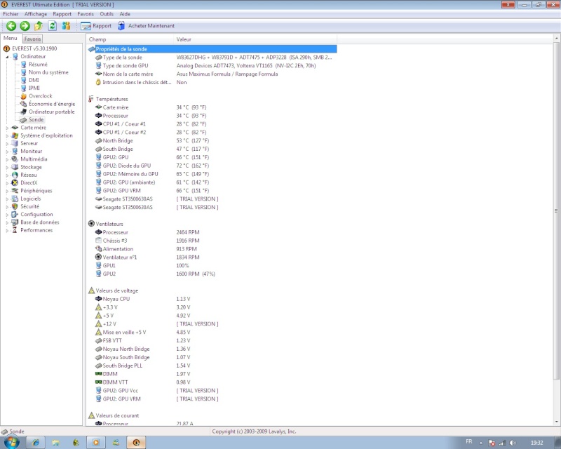This screenshot has width=561, height=449.
Task: Go up one level in the toolbar
Action: tap(39, 26)
